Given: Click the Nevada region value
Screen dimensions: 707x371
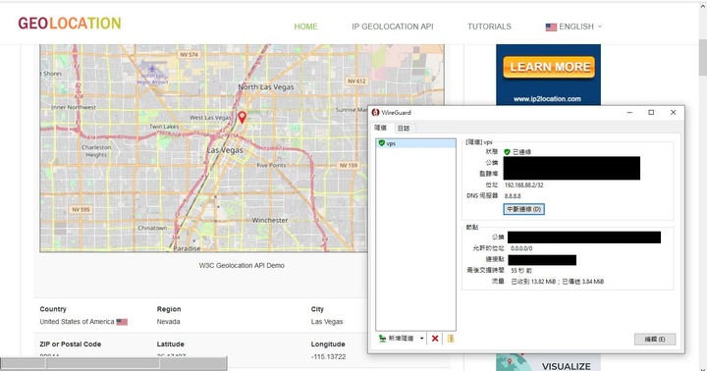Looking at the screenshot, I should [x=168, y=322].
